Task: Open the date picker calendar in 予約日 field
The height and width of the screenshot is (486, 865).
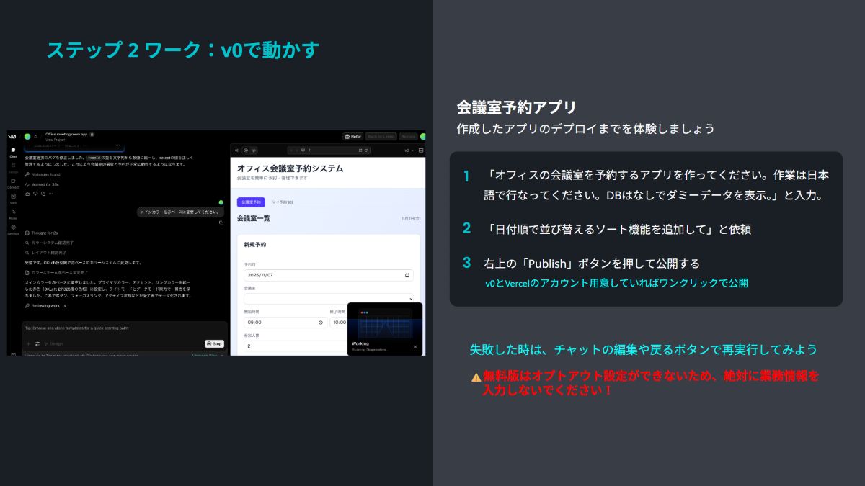Action: (x=407, y=275)
